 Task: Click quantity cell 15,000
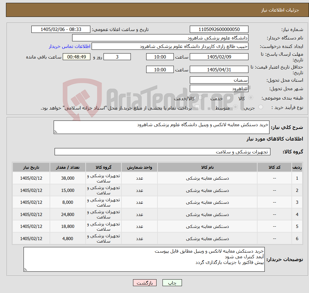coord(67,190)
